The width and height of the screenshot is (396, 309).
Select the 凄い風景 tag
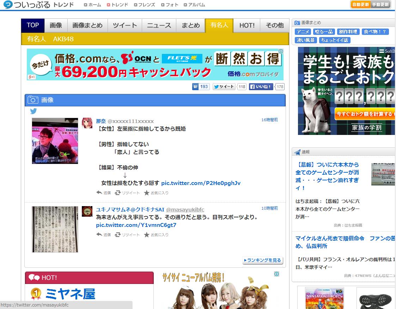[x=306, y=40]
